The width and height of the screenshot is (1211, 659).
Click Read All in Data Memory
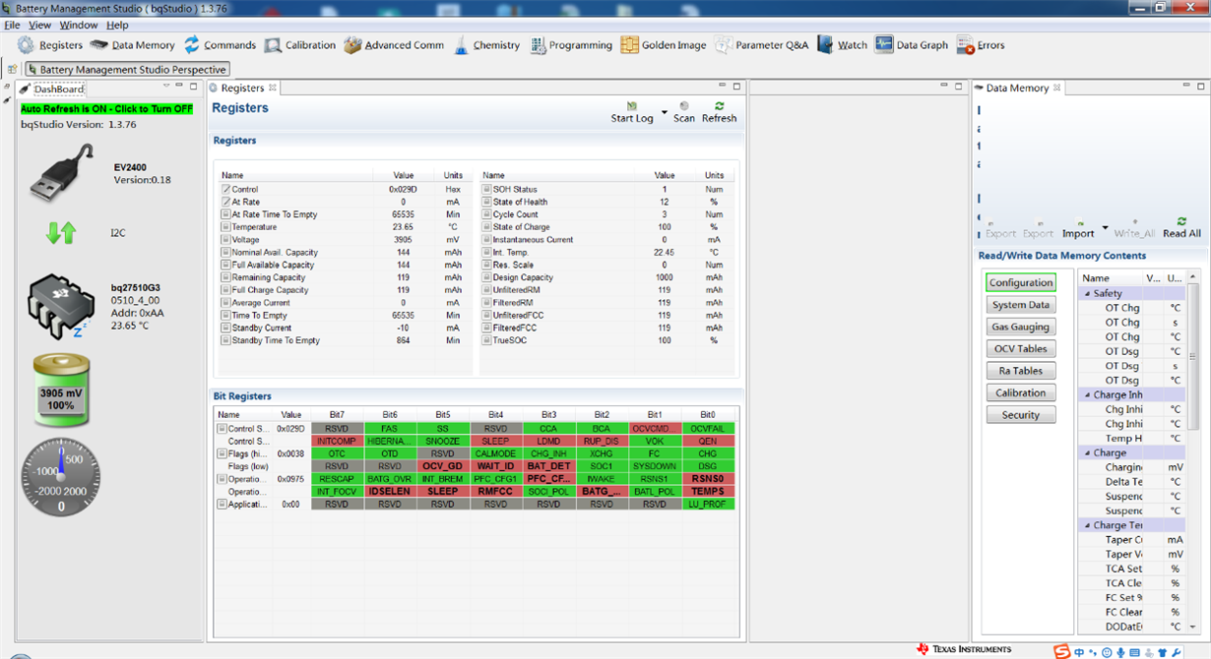pos(1181,227)
